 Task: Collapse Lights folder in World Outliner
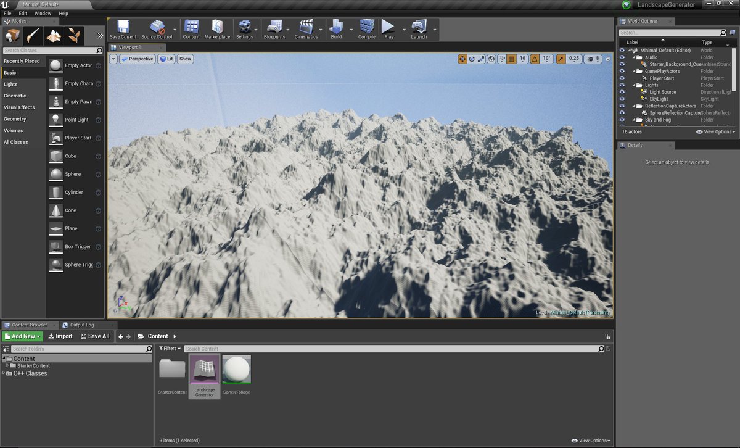tap(634, 85)
